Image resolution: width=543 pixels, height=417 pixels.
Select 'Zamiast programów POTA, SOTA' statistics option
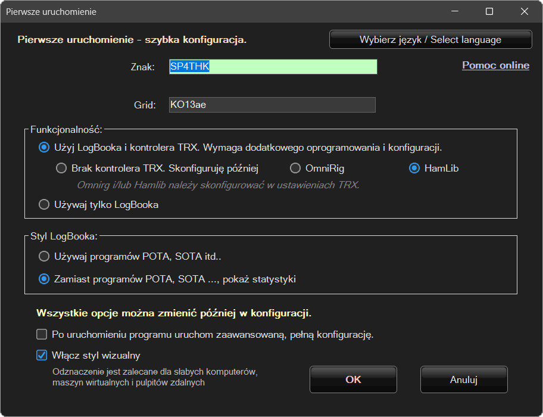pos(43,279)
